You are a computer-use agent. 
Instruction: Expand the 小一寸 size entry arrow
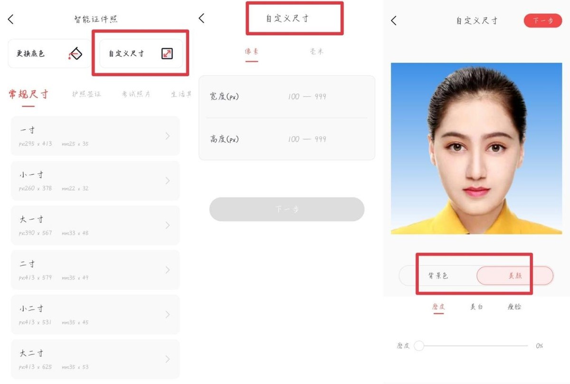(168, 181)
